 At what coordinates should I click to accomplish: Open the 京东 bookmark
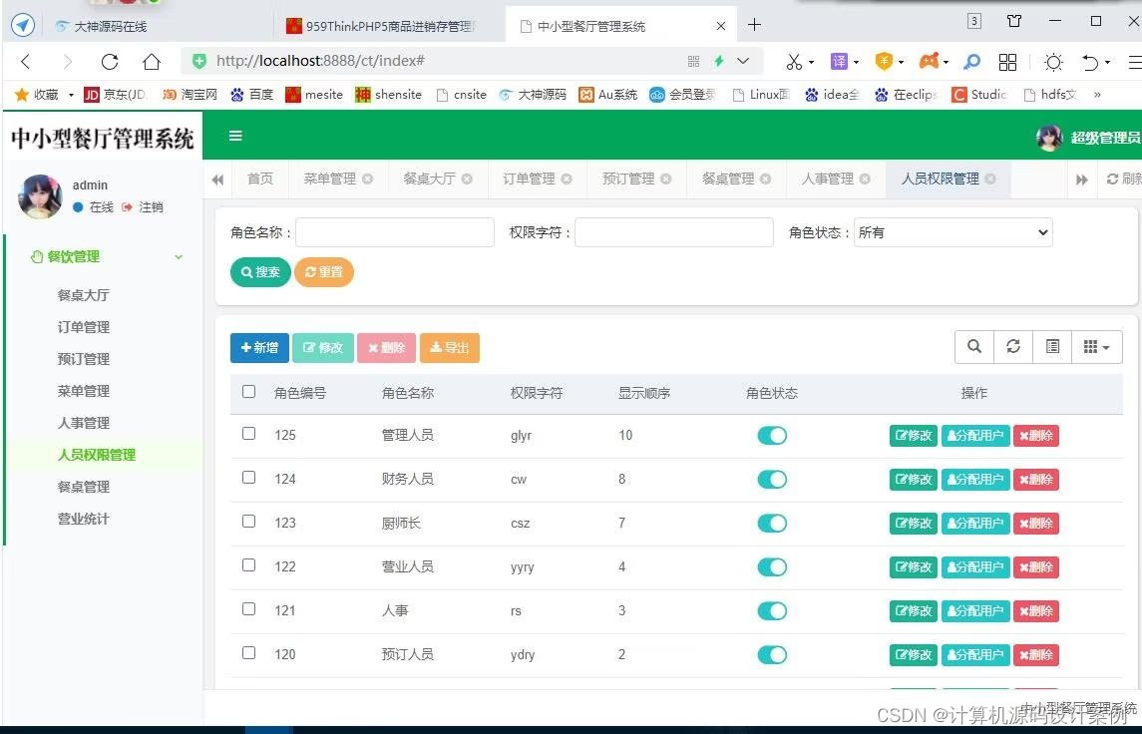[115, 94]
